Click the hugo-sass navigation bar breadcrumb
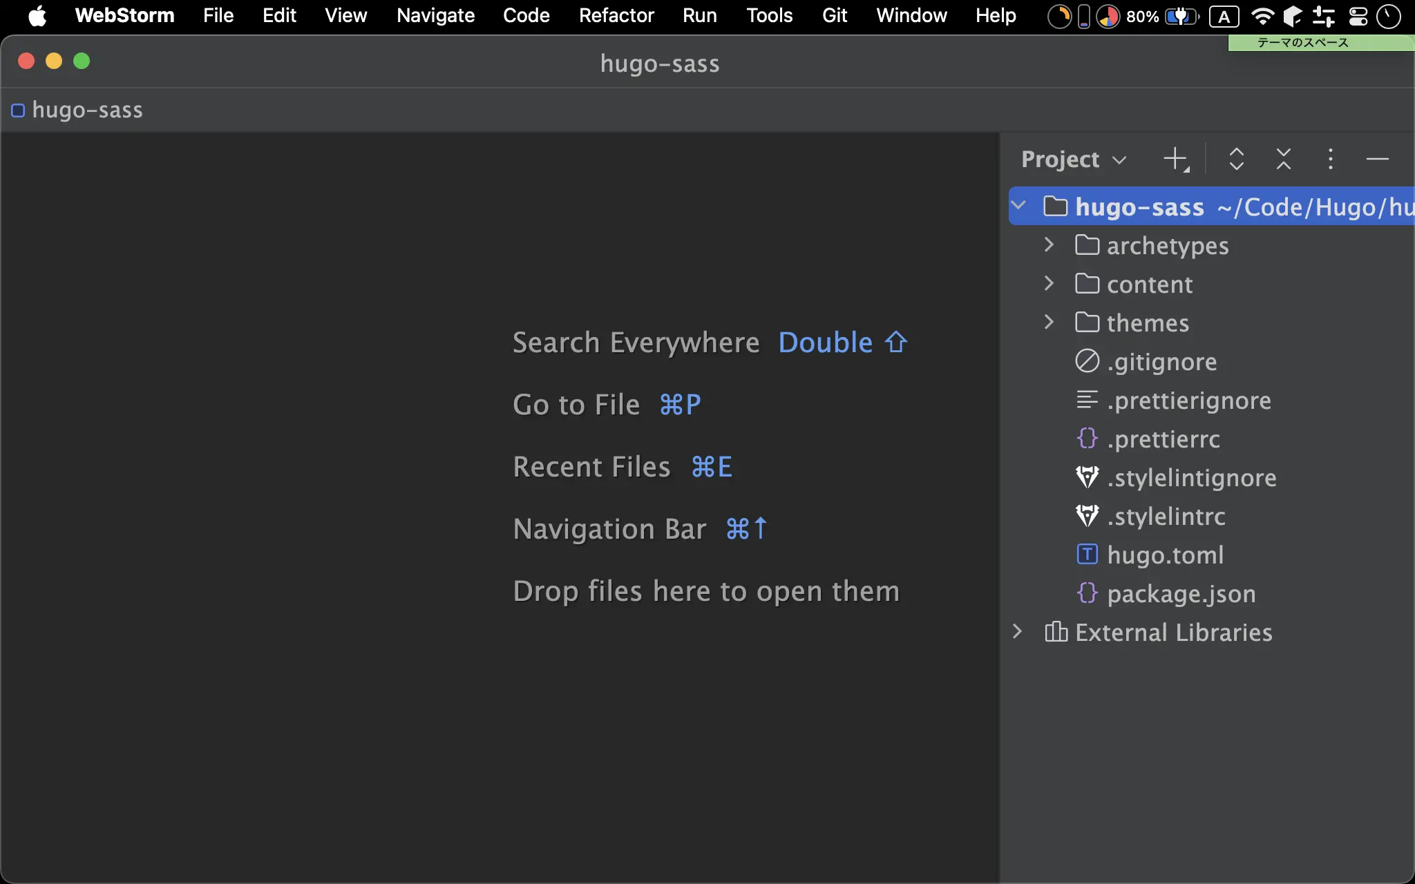 pyautogui.click(x=87, y=110)
